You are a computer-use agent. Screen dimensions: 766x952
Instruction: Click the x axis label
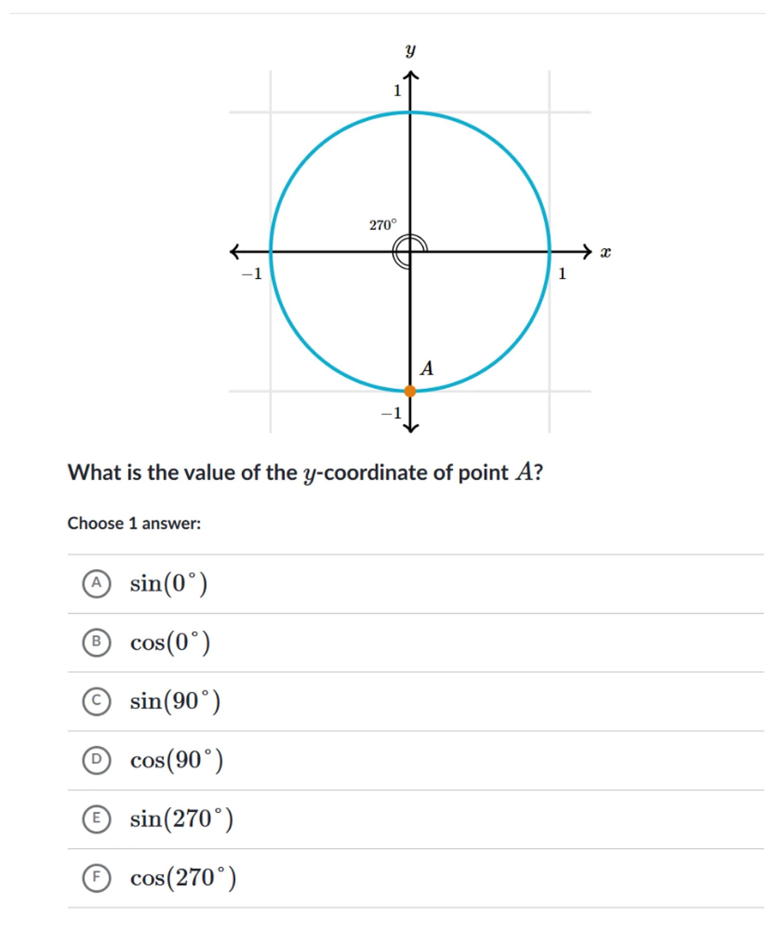click(x=605, y=253)
